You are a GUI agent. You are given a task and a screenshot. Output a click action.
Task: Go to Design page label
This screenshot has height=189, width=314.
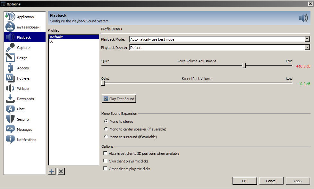22,58
